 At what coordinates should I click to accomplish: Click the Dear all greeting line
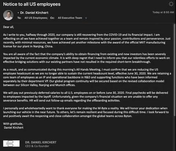coord(8,27)
